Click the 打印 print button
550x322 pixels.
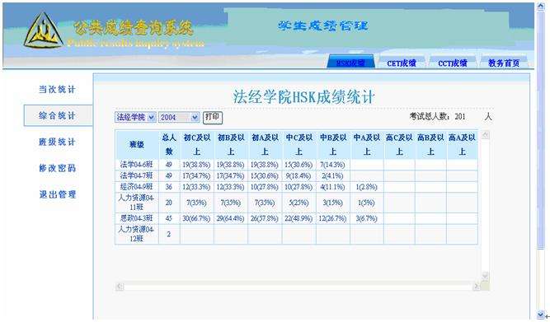(213, 117)
